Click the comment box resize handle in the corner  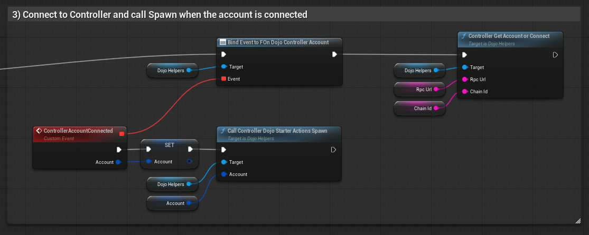click(x=578, y=220)
